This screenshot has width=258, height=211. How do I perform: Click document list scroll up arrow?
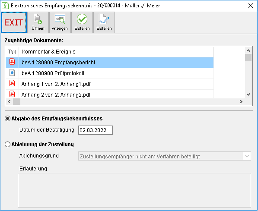pyautogui.click(x=248, y=50)
